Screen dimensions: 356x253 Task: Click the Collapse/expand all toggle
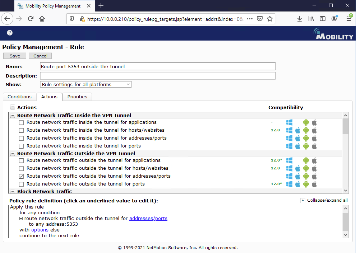coord(302,200)
